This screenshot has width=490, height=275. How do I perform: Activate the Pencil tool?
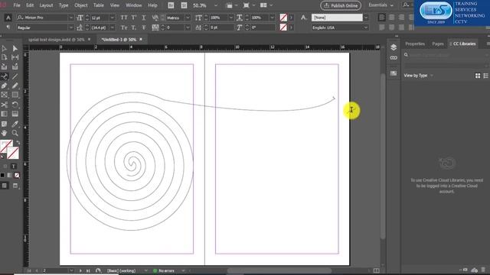[x=15, y=86]
